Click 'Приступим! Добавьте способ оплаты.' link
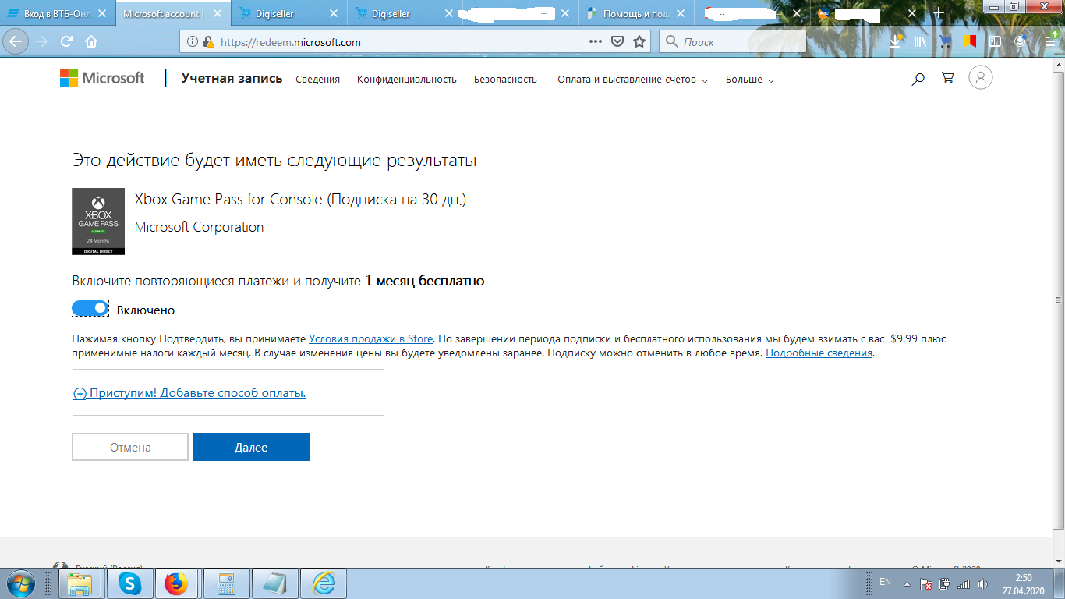The width and height of the screenshot is (1065, 599). tap(189, 393)
